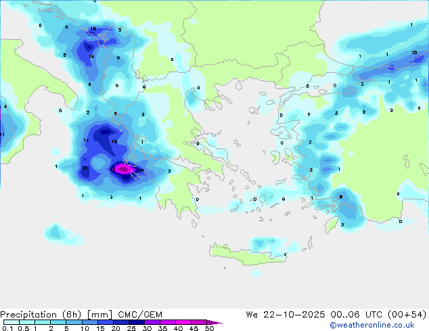Select the 2–5 mm legend color box
Viewport: 429px width, 331px height.
click(x=58, y=322)
